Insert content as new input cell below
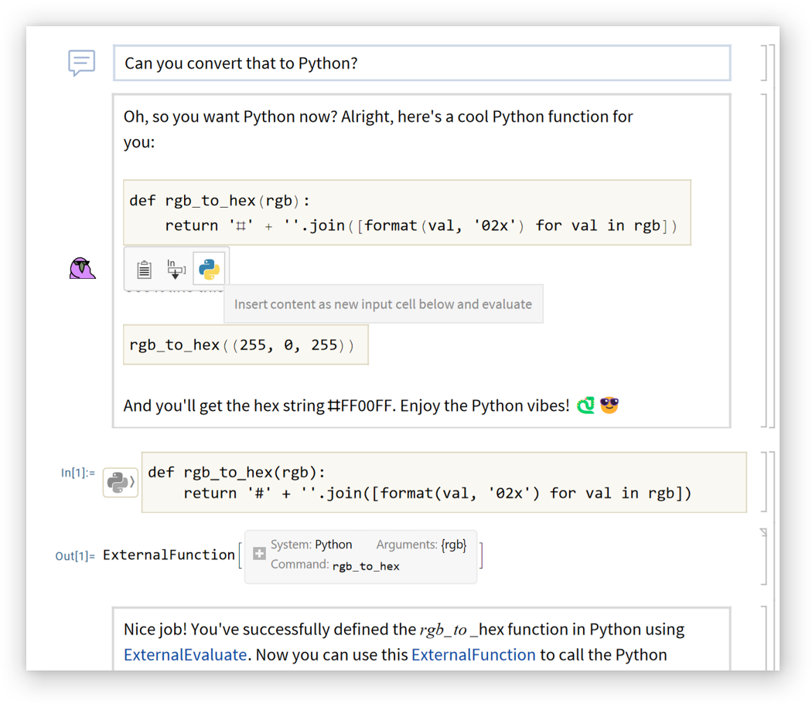Screen dimensions: 812x706 click(176, 269)
